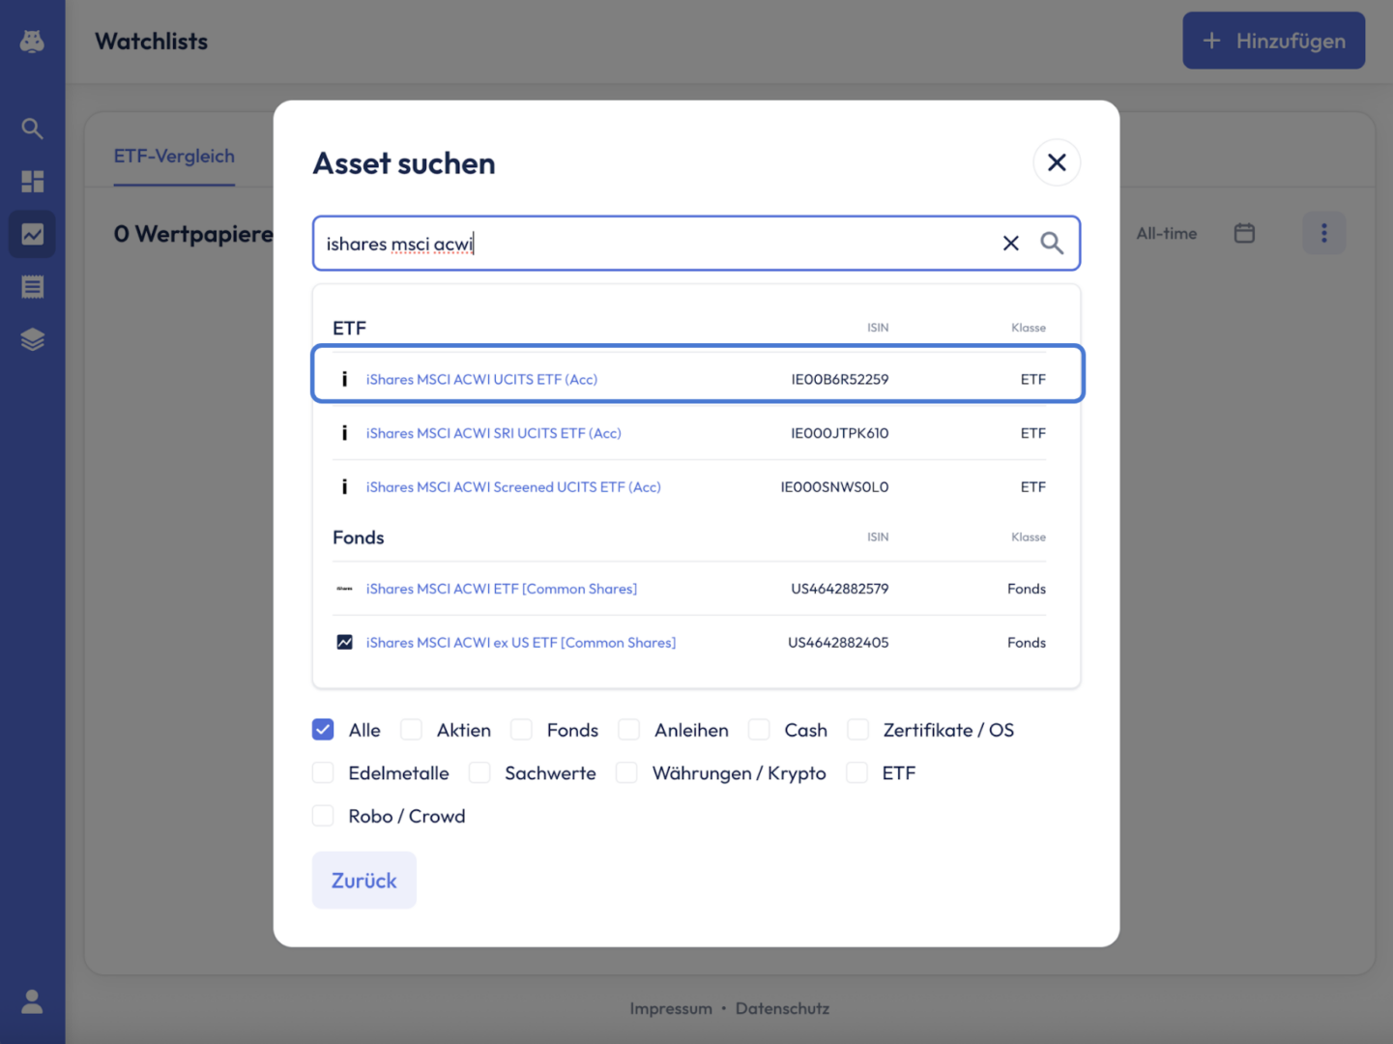The image size is (1393, 1044).
Task: Select iShares MSCI ACWI SRI UCITS ETF result
Action: coord(493,433)
